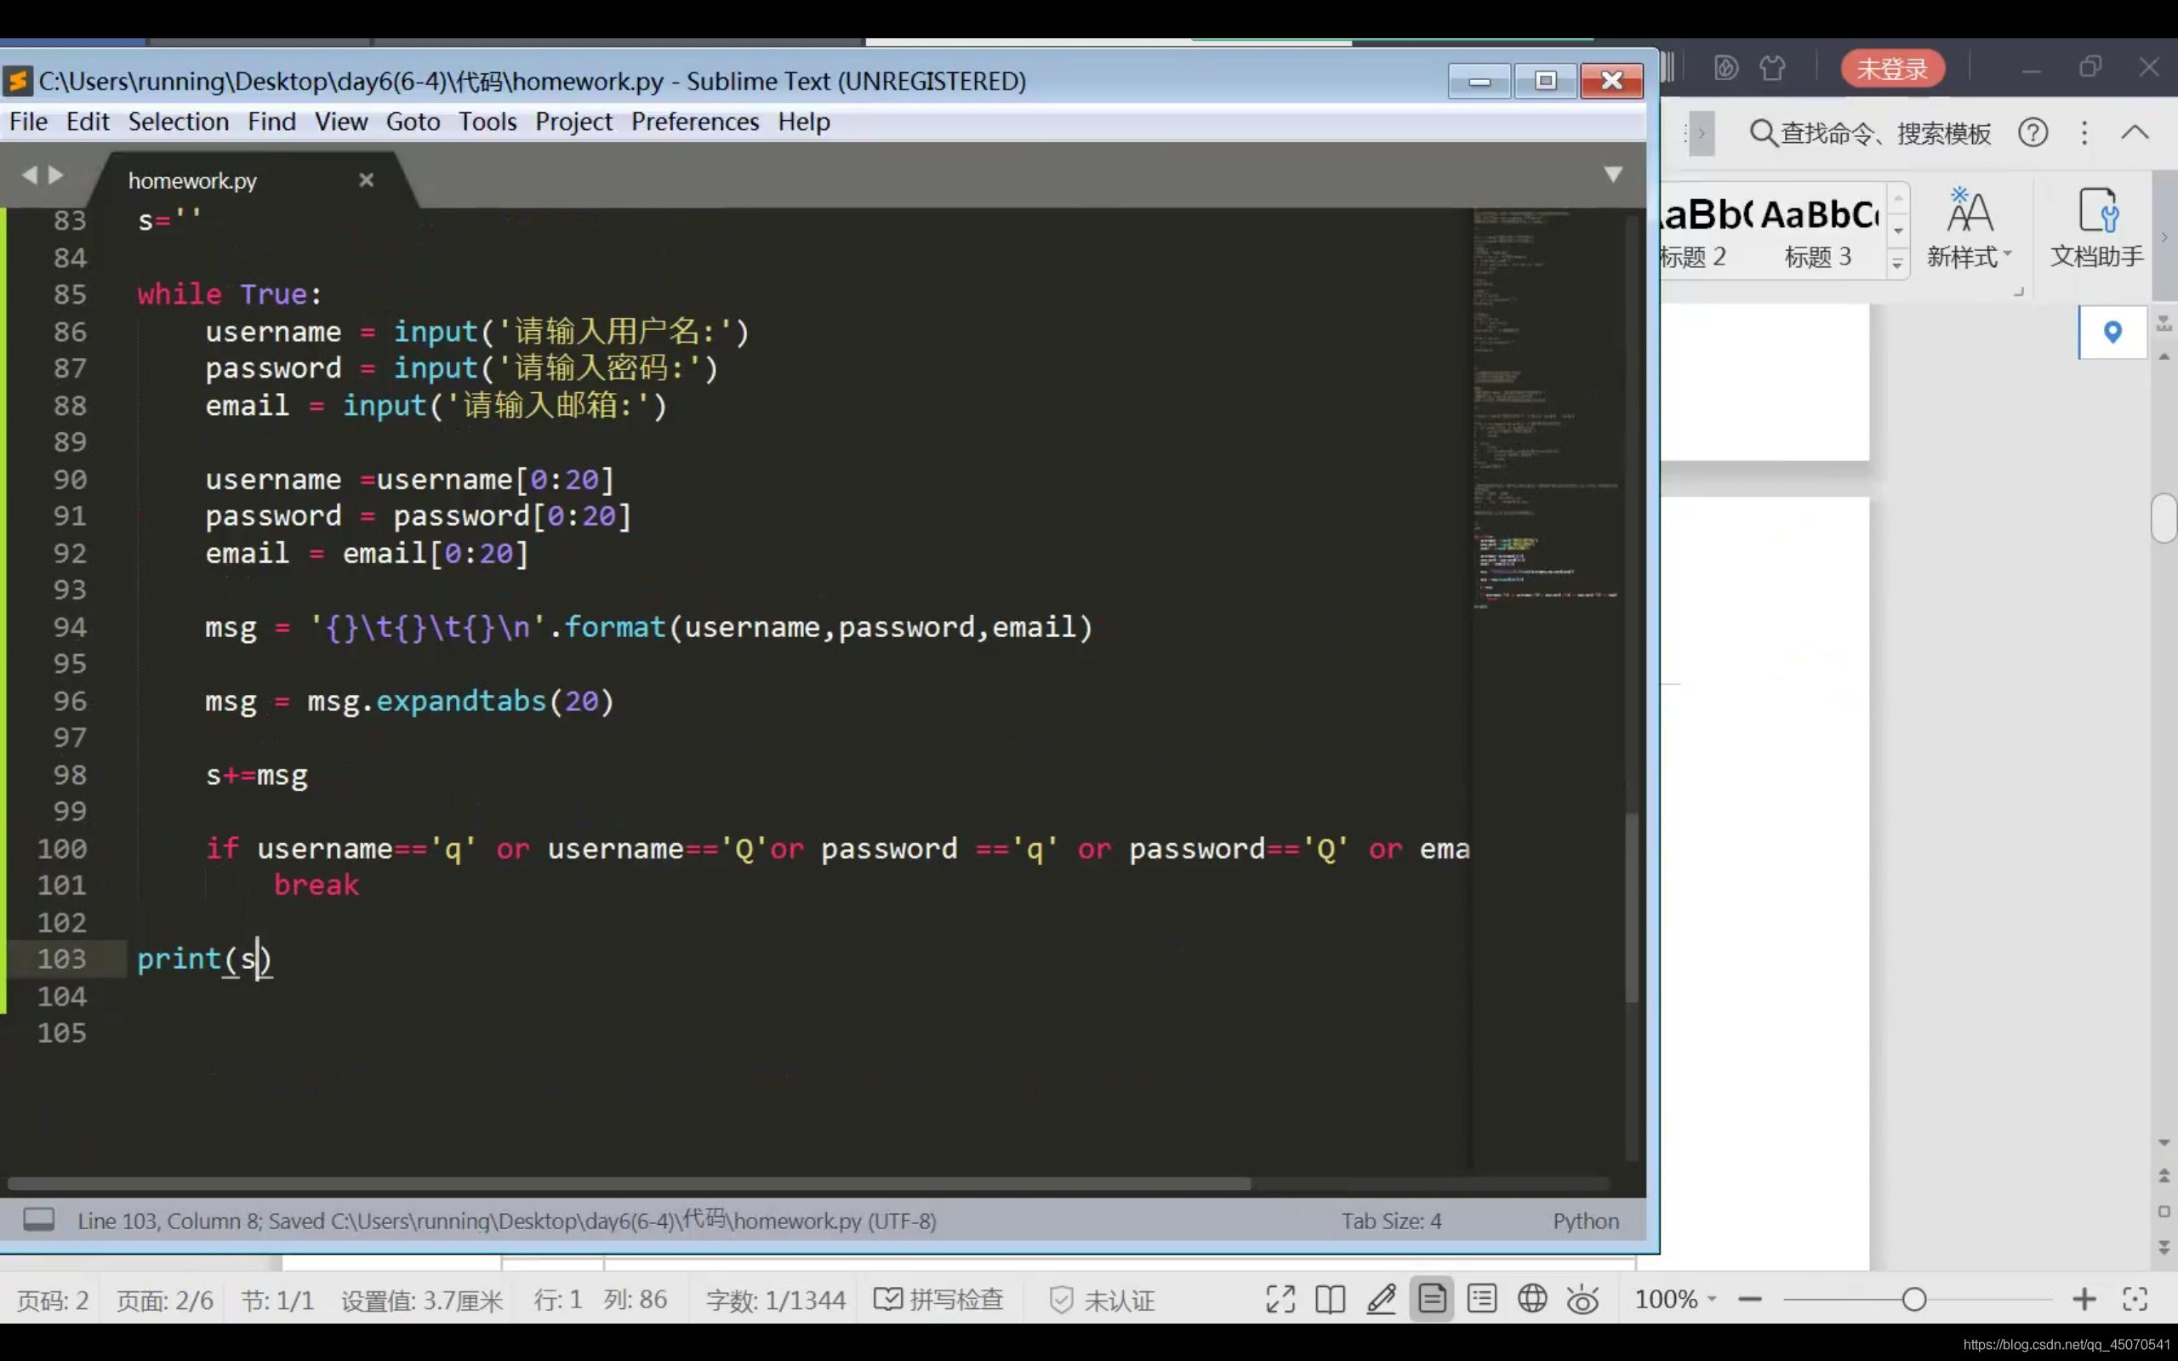Click the WPS help question mark icon
2178x1361 pixels.
2033,134
